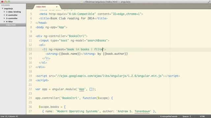Click line number 19 in the gutter

(30, 76)
